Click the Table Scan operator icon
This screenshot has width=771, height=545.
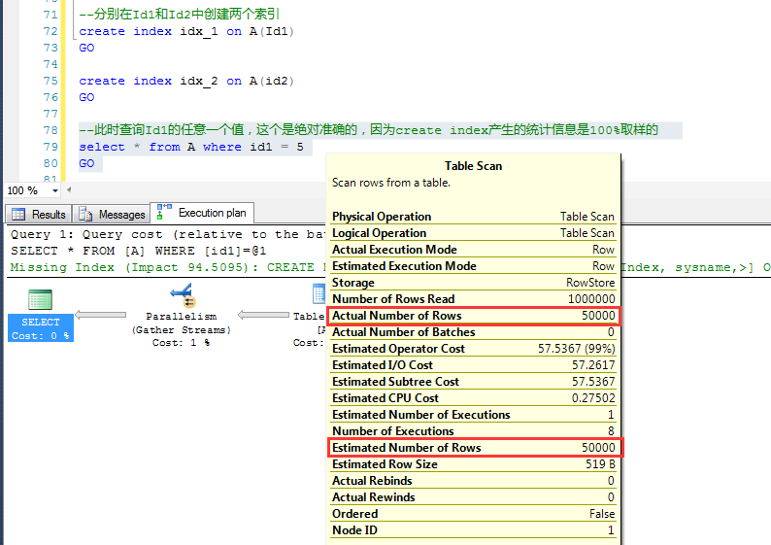tap(318, 293)
